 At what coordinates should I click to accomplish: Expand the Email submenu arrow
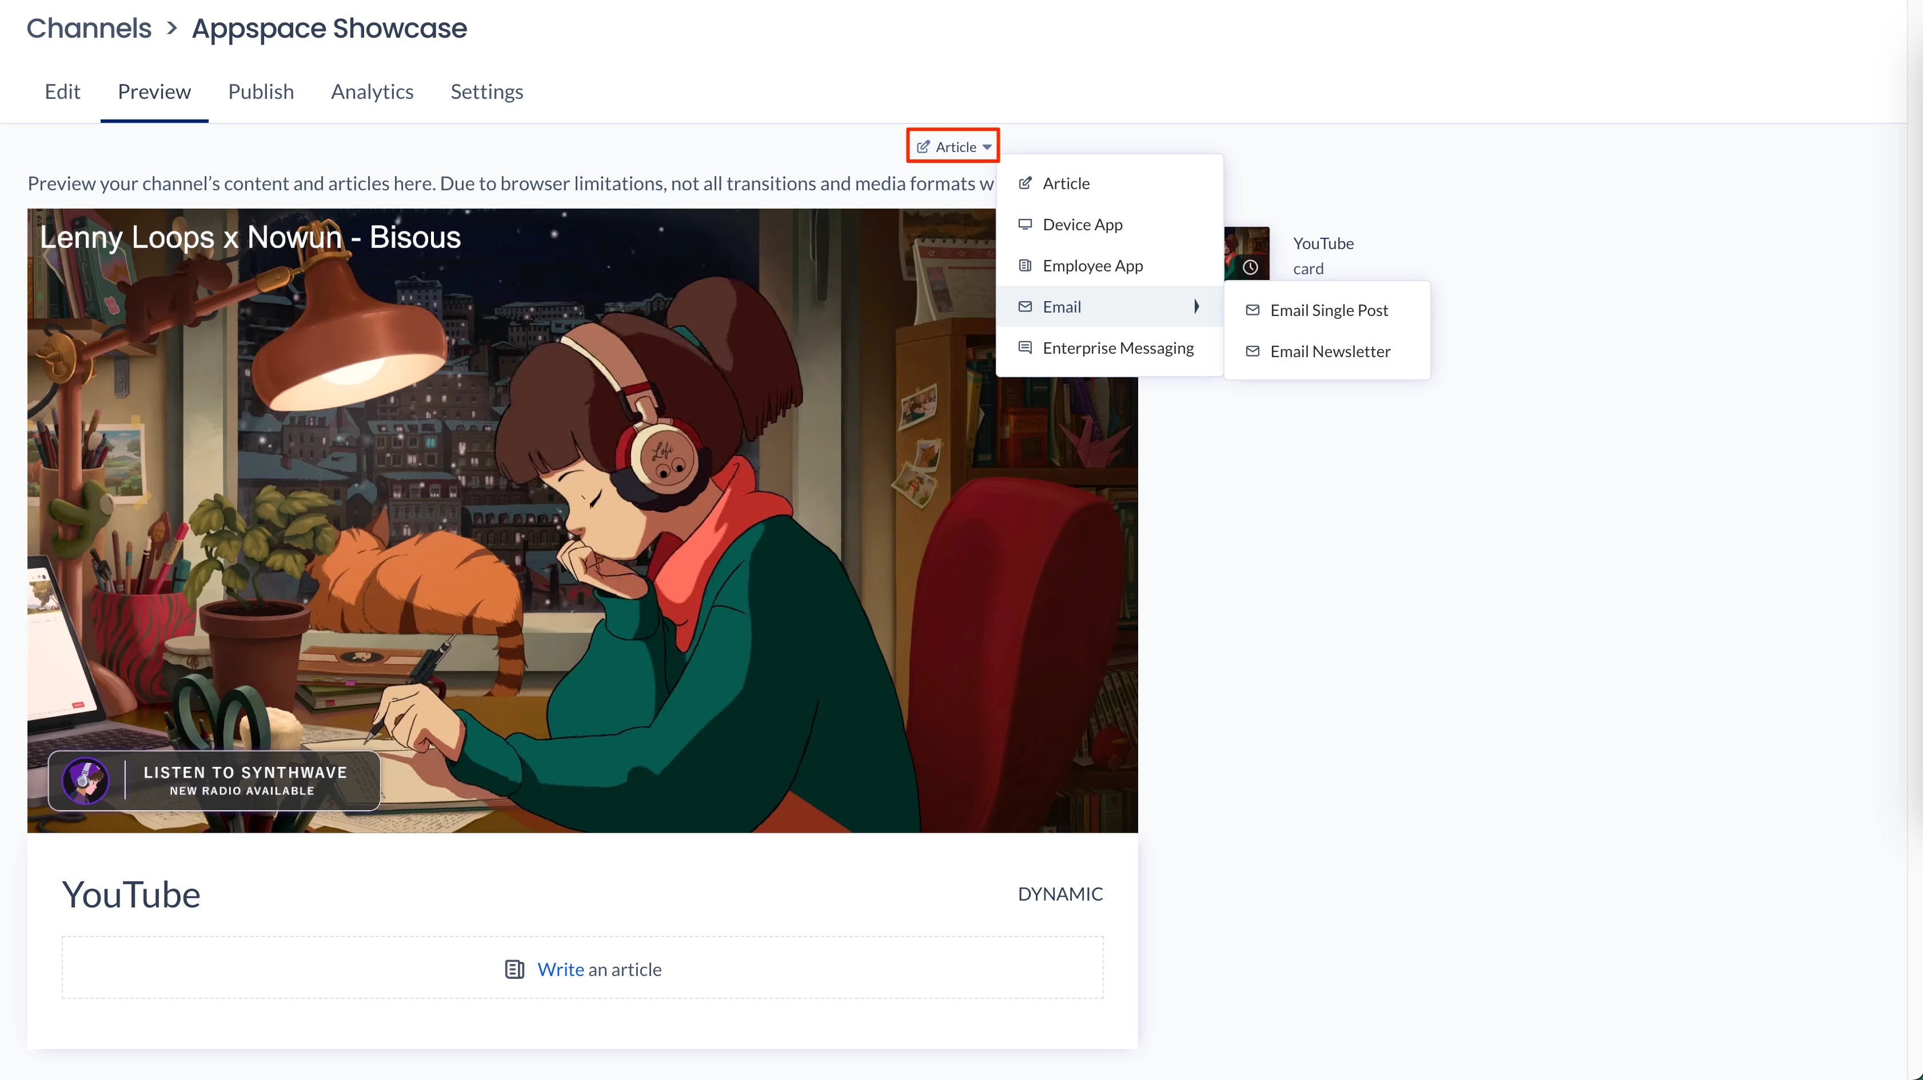1196,307
